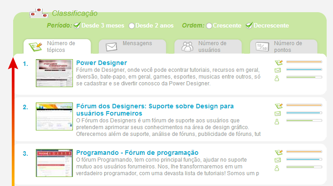Click topics icon in Power Designer row
Viewport: 333px width, 186px height.
(x=279, y=62)
